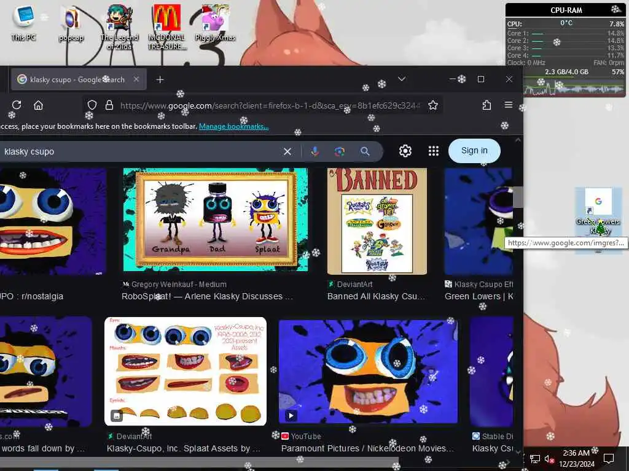The height and width of the screenshot is (471, 629).
Task: Open a new Firefox tab
Action: pyautogui.click(x=160, y=79)
